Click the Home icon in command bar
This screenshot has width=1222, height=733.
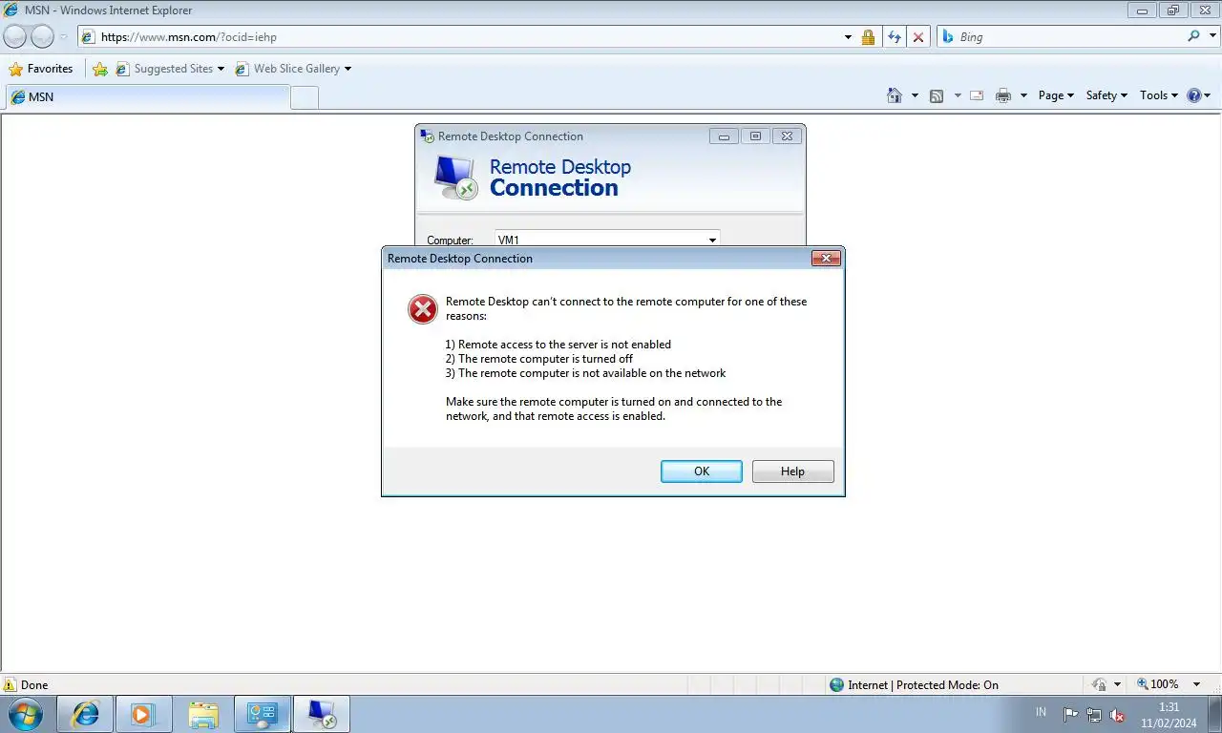coord(895,95)
